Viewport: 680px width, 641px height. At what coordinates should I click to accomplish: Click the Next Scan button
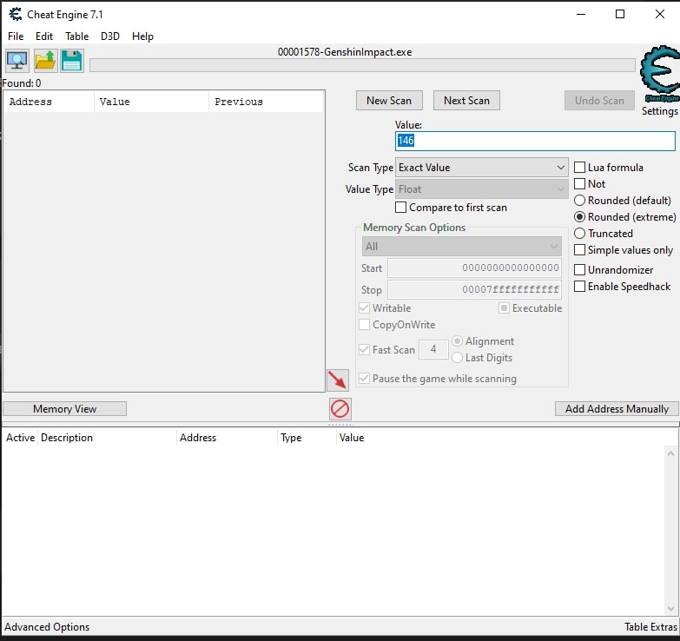[x=466, y=101]
